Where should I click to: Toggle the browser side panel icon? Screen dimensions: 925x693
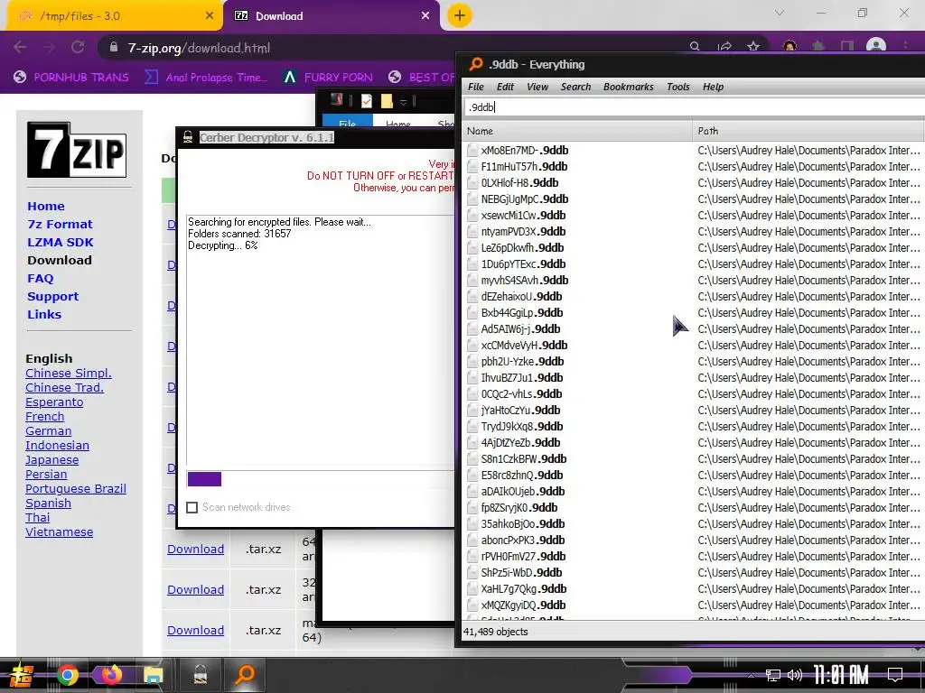point(847,47)
